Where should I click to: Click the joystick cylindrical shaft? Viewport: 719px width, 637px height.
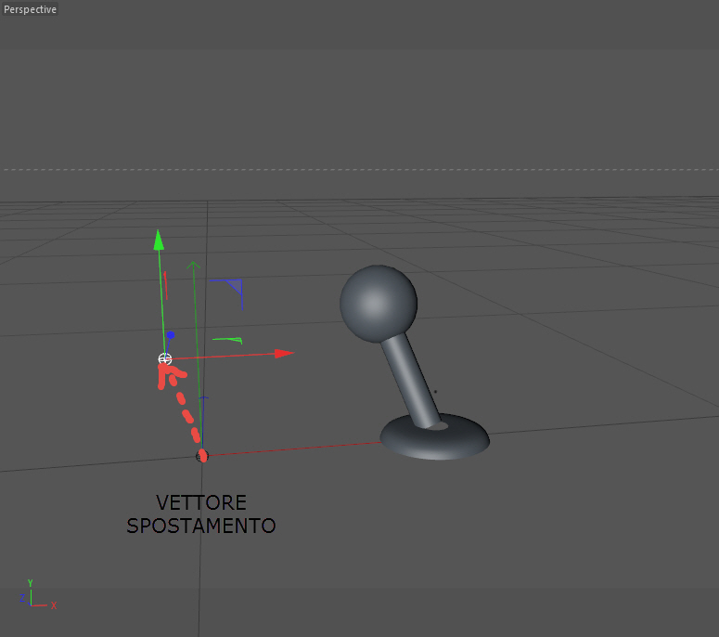point(411,382)
